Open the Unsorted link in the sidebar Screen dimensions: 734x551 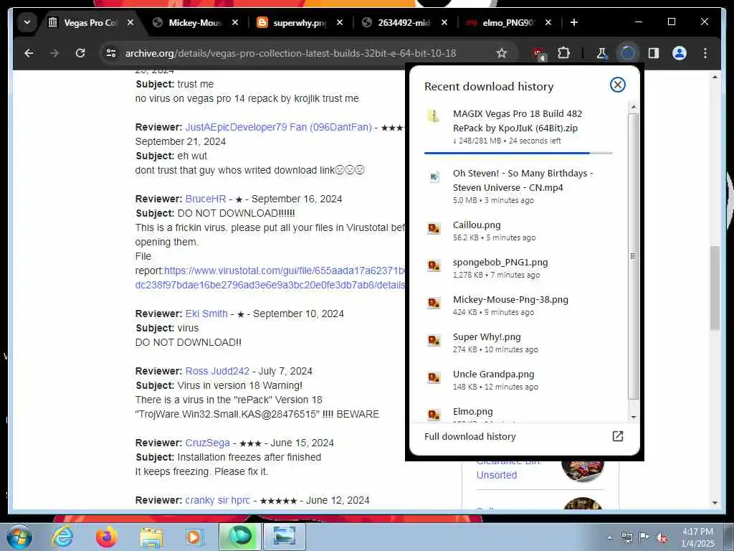click(497, 475)
